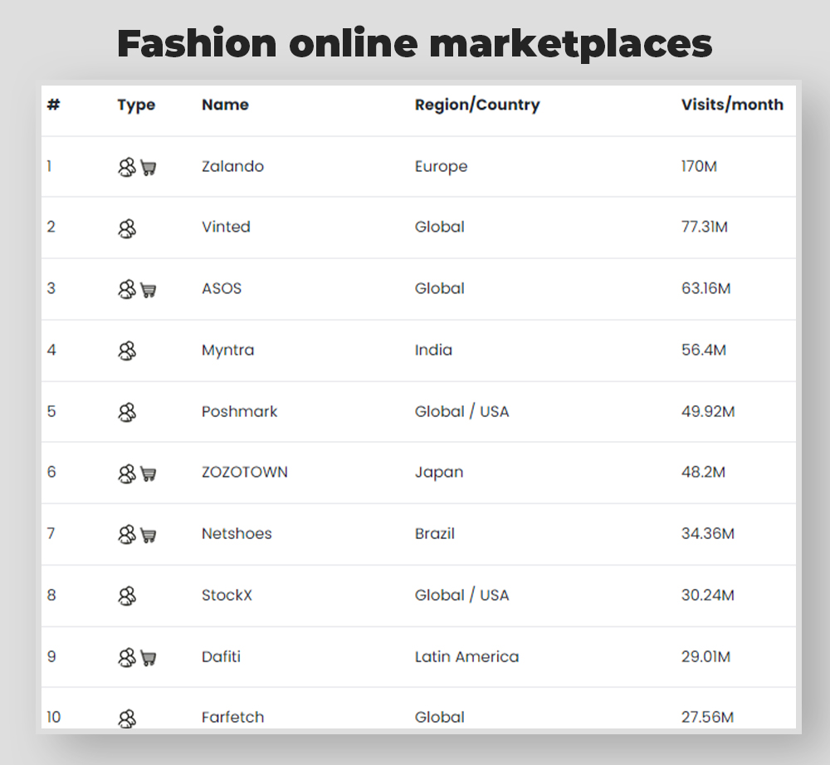Click the people icon in the Vinted row
Viewport: 830px width, 765px height.
tap(127, 229)
